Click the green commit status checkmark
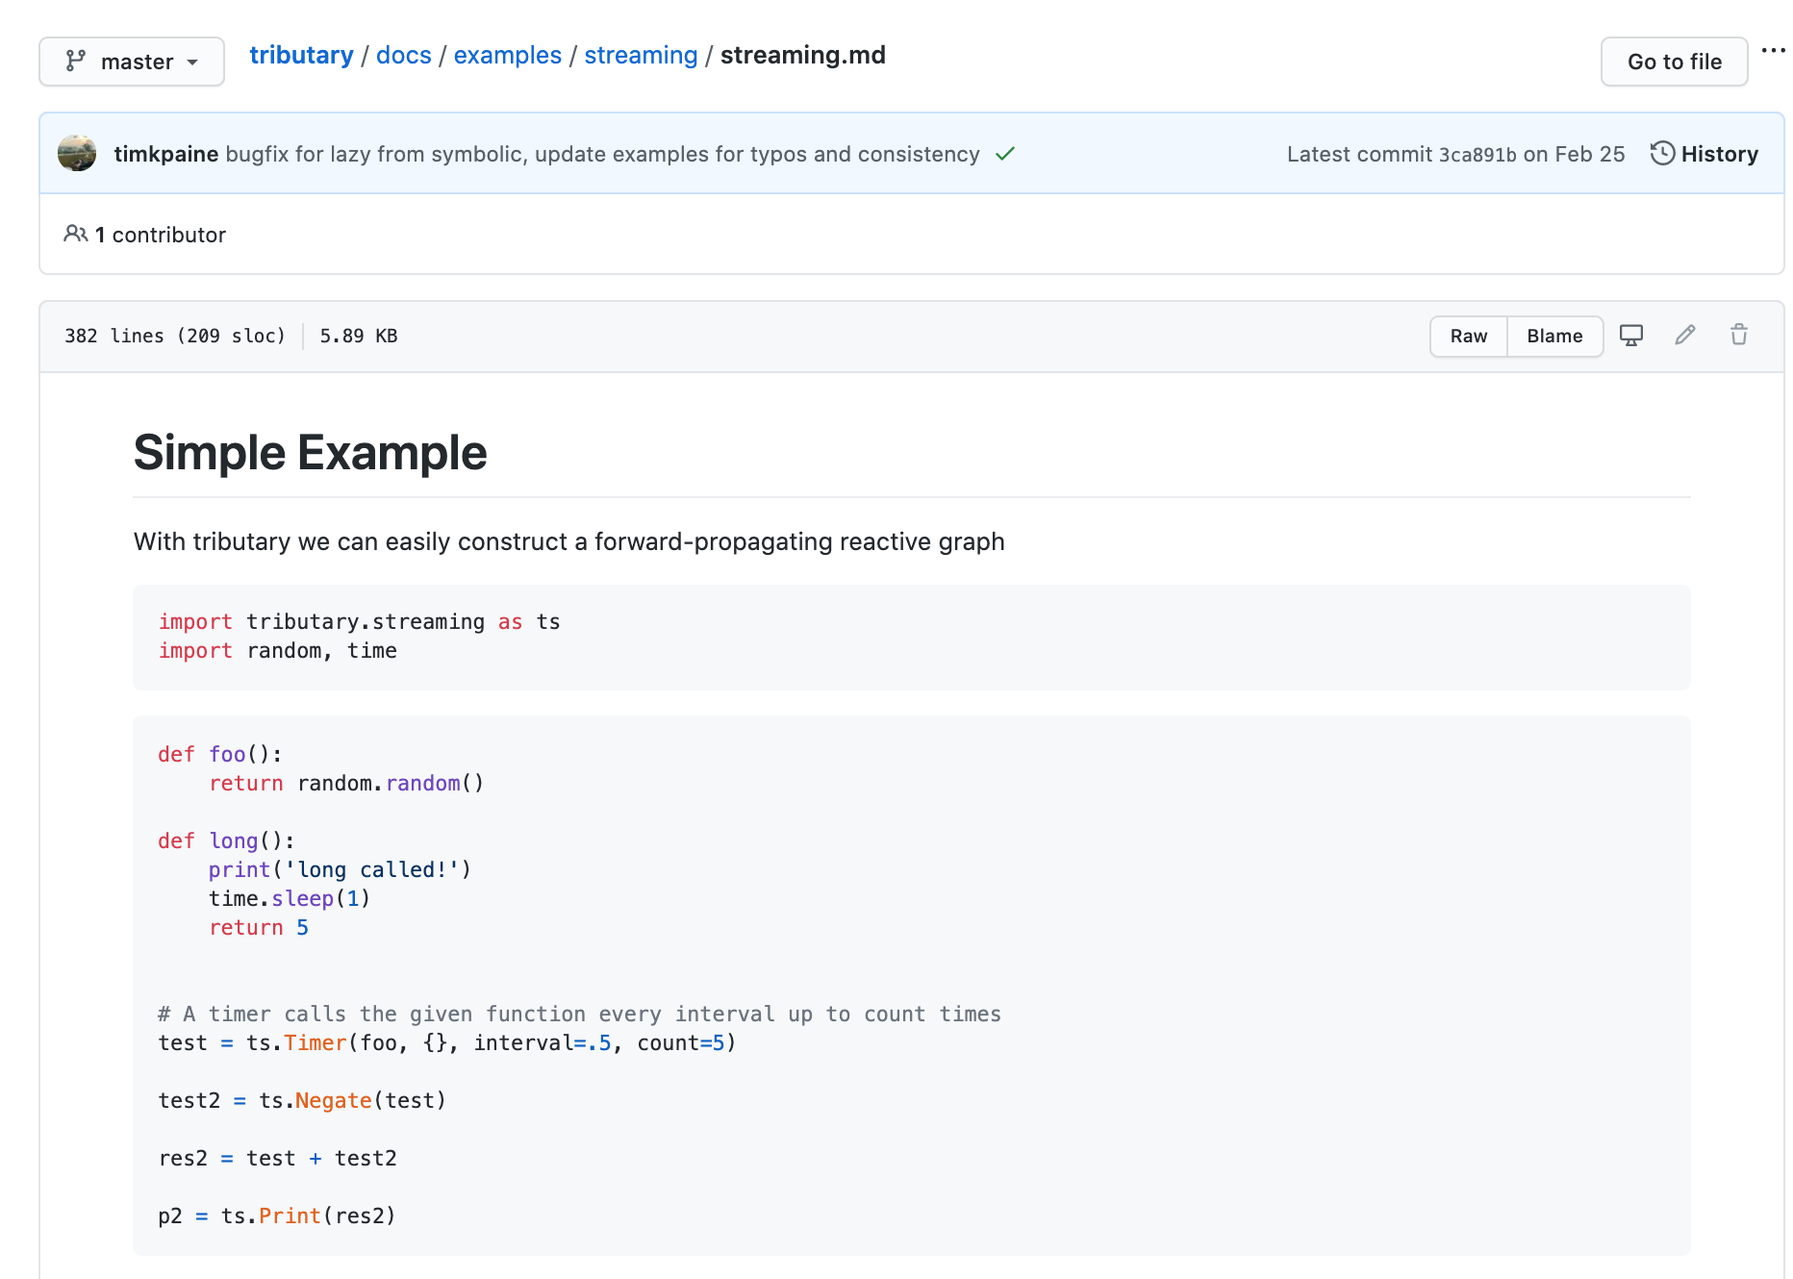This screenshot has width=1793, height=1279. [1005, 154]
